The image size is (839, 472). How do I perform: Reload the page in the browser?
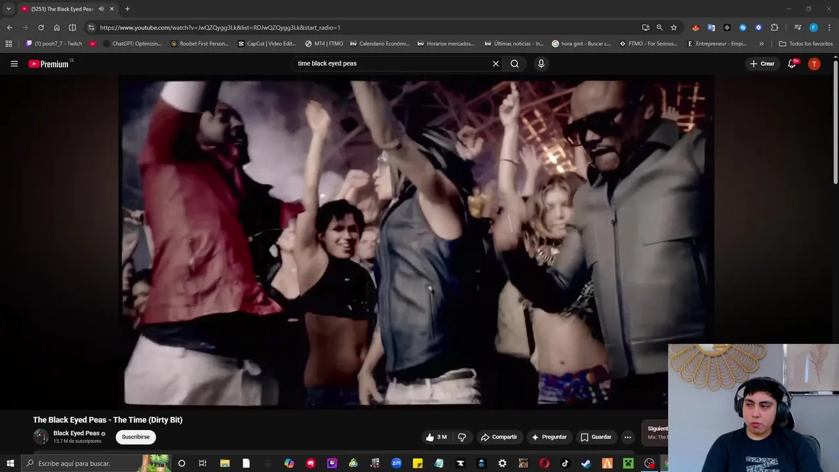41,28
